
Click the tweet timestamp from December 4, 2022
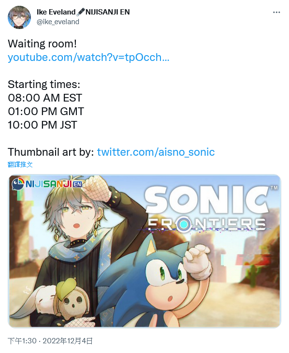pos(50,341)
